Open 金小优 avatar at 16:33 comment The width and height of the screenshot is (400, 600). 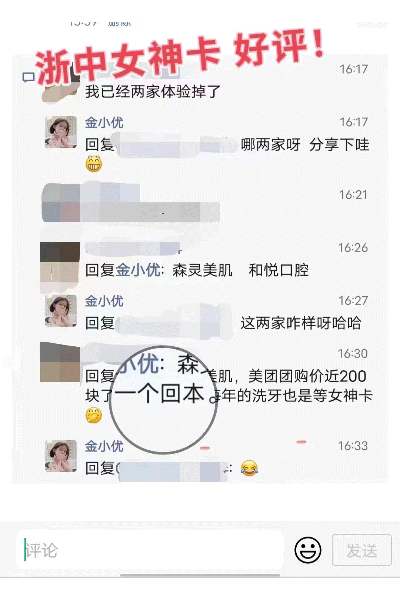(61, 456)
